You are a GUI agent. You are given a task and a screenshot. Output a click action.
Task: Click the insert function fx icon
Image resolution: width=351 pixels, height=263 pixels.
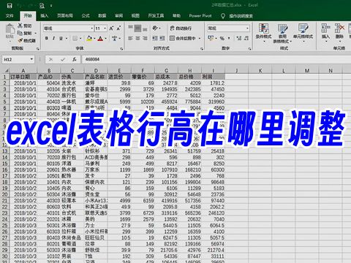point(75,59)
